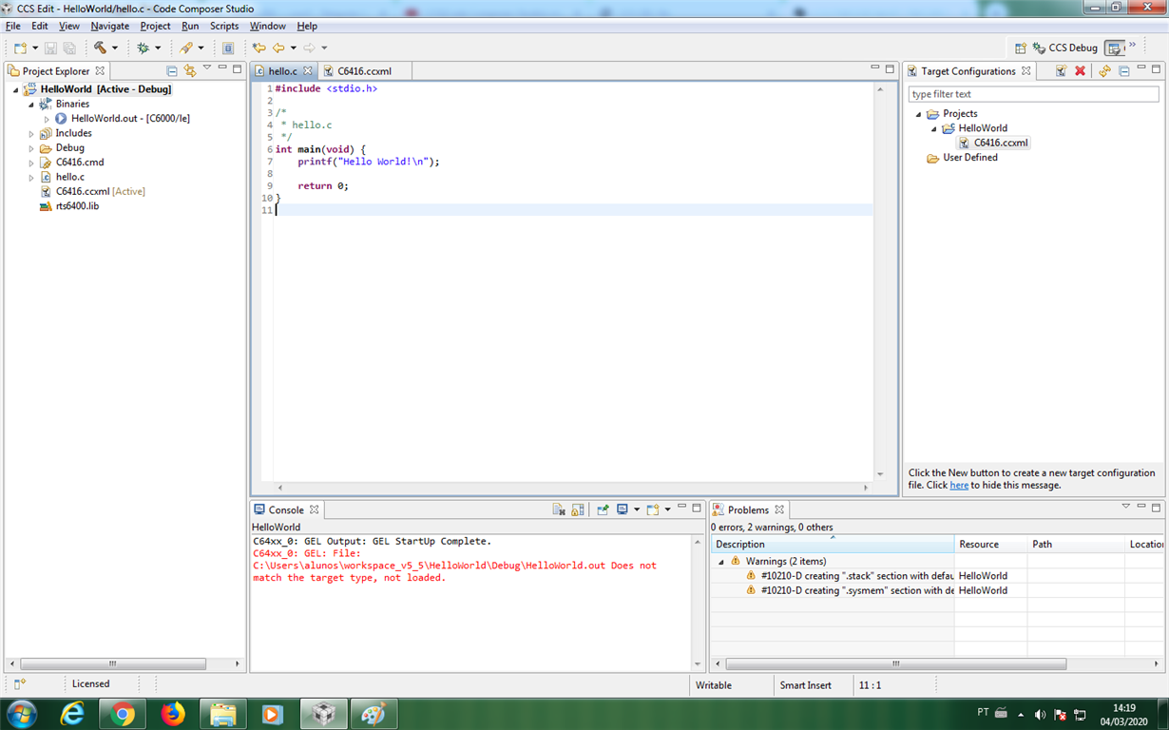Click the type filter text field
1169x730 pixels.
[1033, 94]
